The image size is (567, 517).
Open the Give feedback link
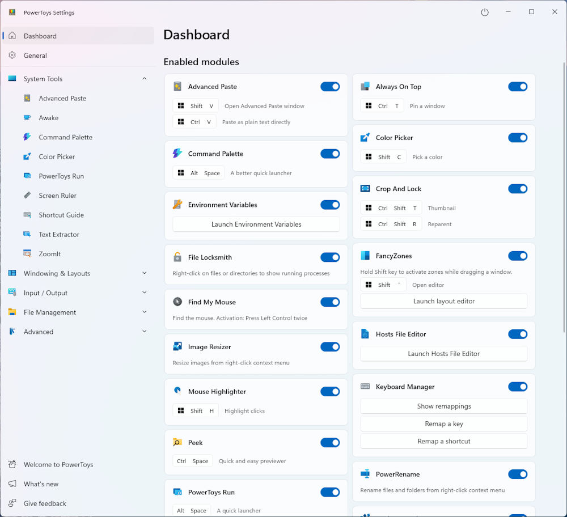pos(78,503)
